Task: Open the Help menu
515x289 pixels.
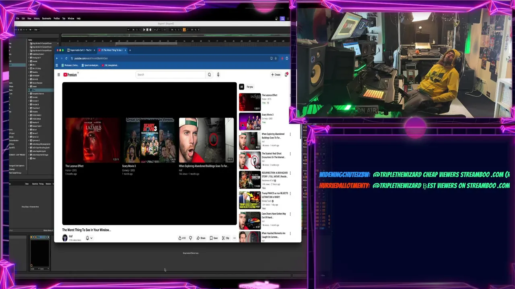Action: (x=78, y=18)
